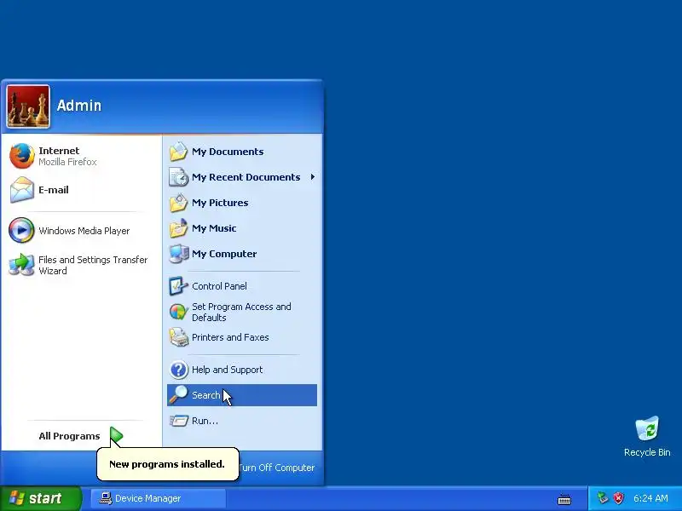Click the 6:24 AM clock
Viewport: 682px width, 511px height.
650,498
